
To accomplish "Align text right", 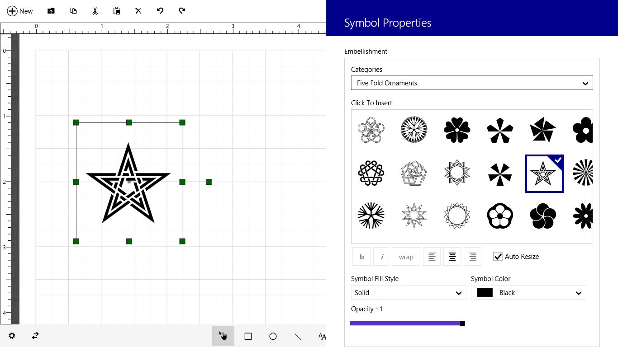I will (473, 257).
